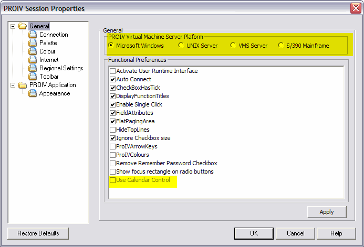Viewport: 364px width, 247px height.
Task: Enable Activate User Runtime Interface
Action: click(112, 71)
